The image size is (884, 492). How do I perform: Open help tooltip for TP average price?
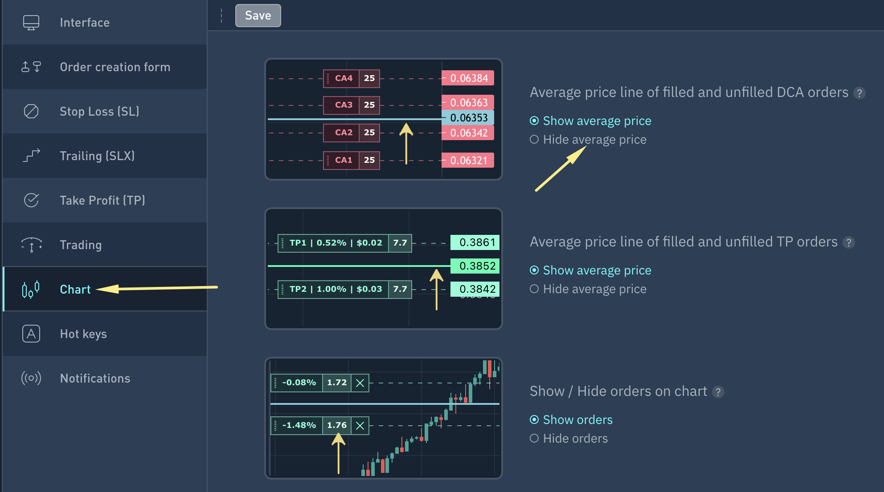click(849, 243)
